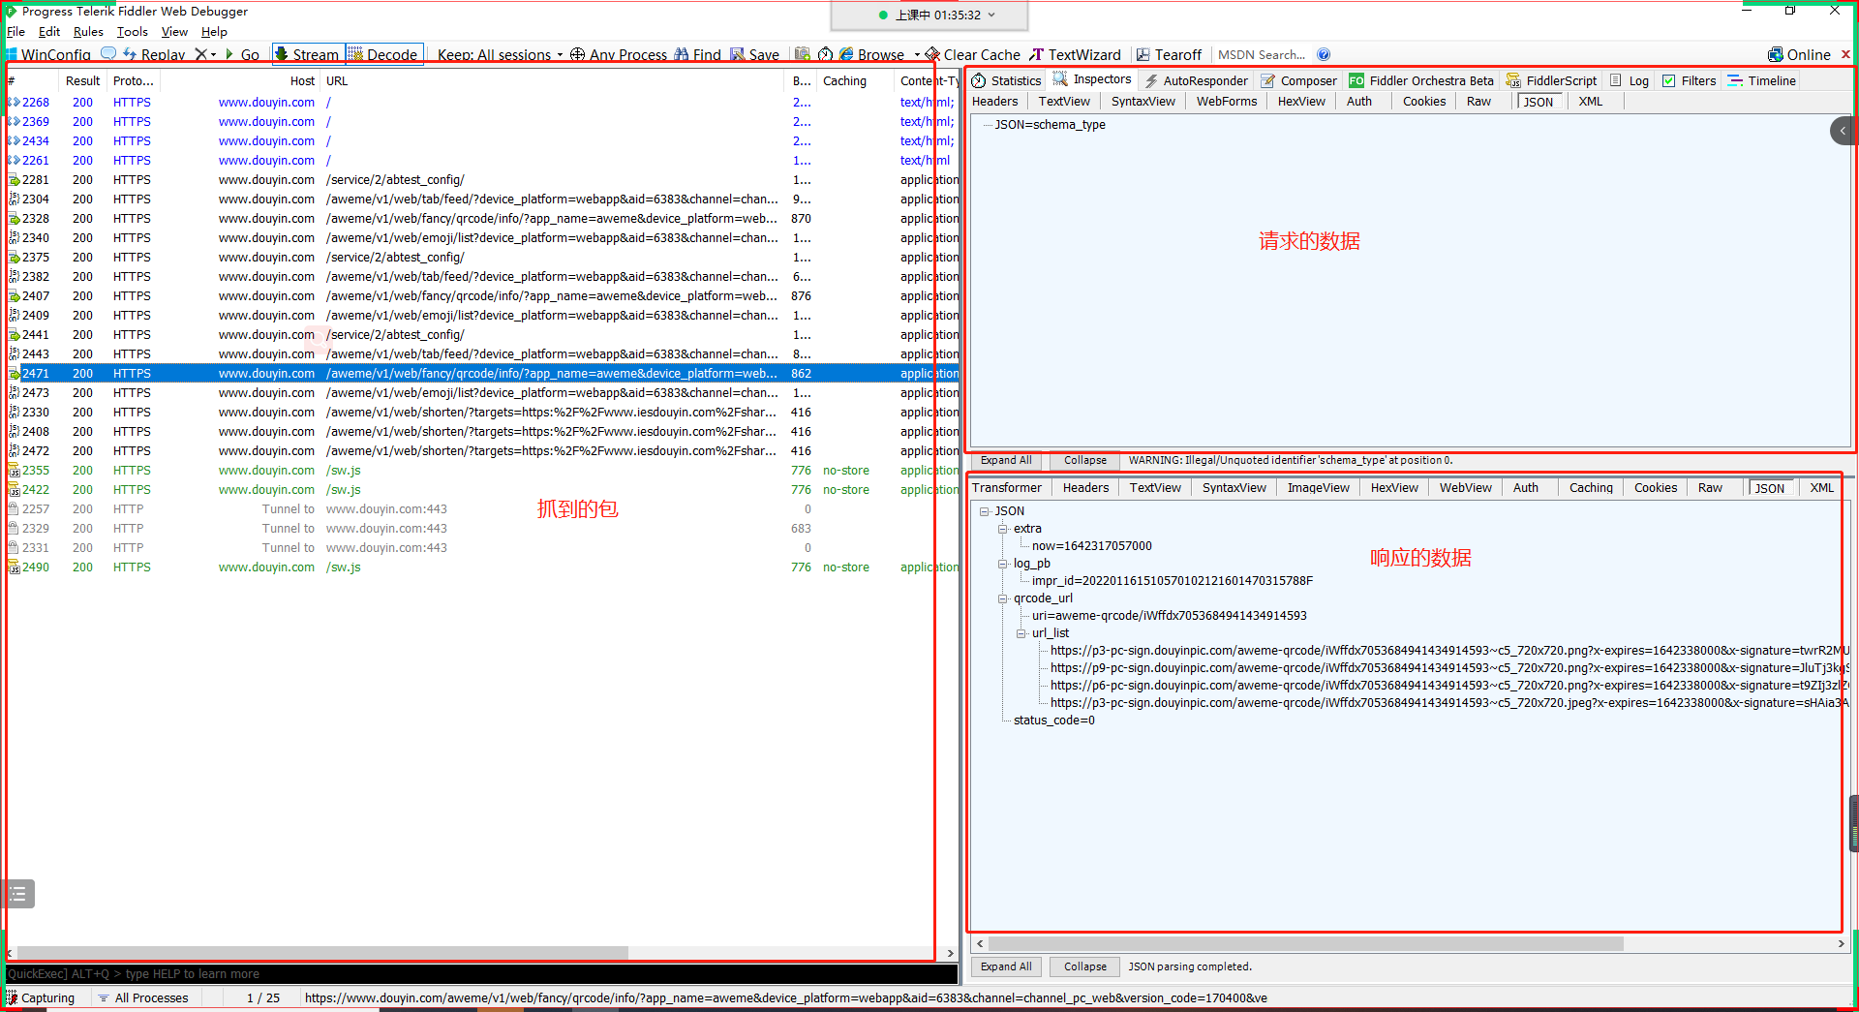Replay the selected sessions

click(154, 55)
